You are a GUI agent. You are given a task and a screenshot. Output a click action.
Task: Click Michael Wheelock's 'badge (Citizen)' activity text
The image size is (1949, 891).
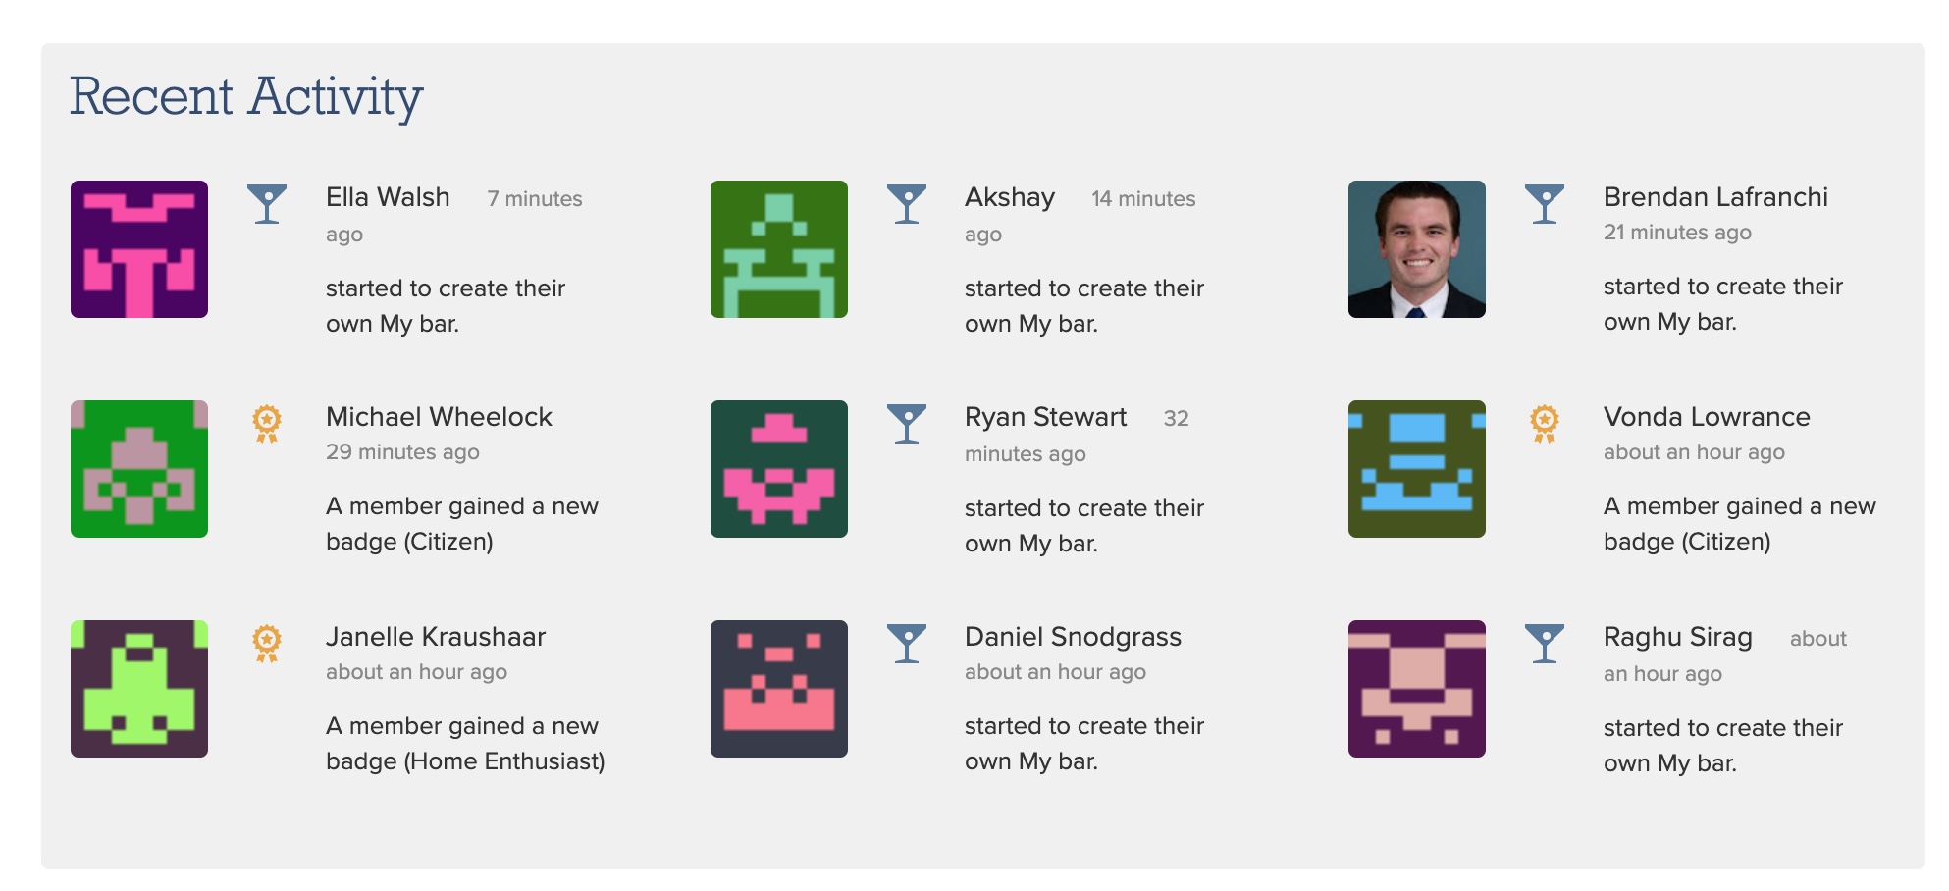tap(462, 524)
